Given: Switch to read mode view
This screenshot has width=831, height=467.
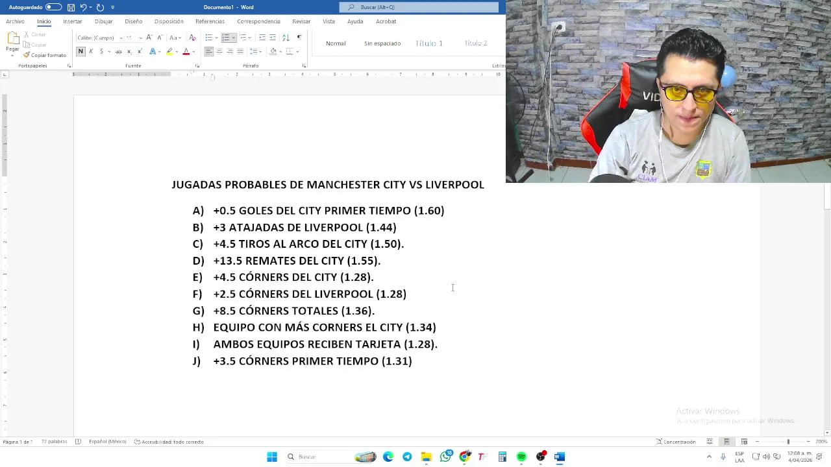Looking at the screenshot, I should point(710,442).
